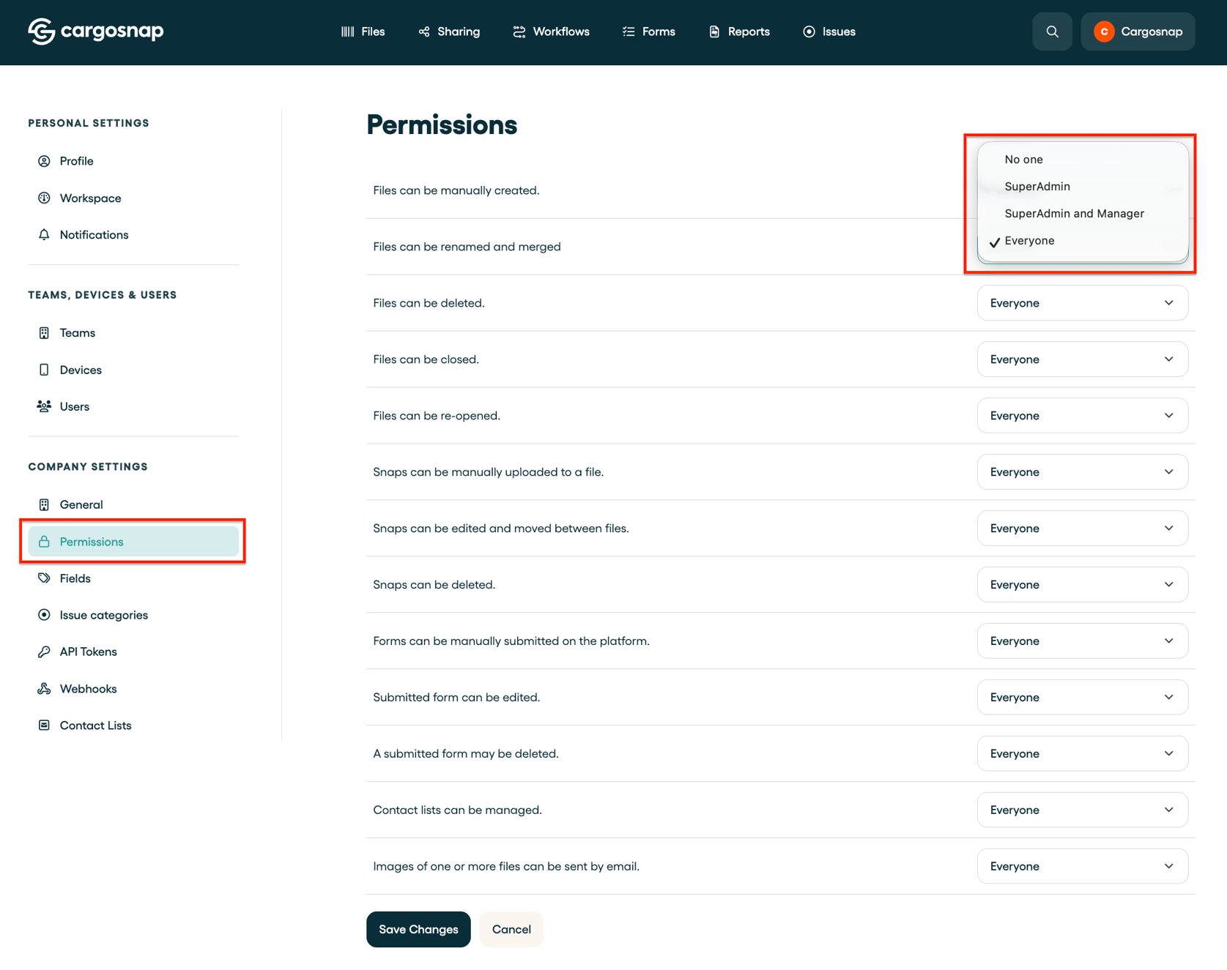The height and width of the screenshot is (970, 1227).
Task: Open the Snaps can be deleted dropdown
Action: [x=1082, y=585]
